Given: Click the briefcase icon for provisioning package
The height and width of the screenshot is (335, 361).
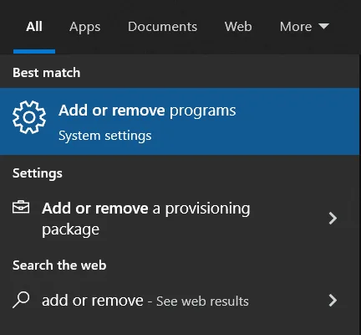Looking at the screenshot, I should click(21, 207).
